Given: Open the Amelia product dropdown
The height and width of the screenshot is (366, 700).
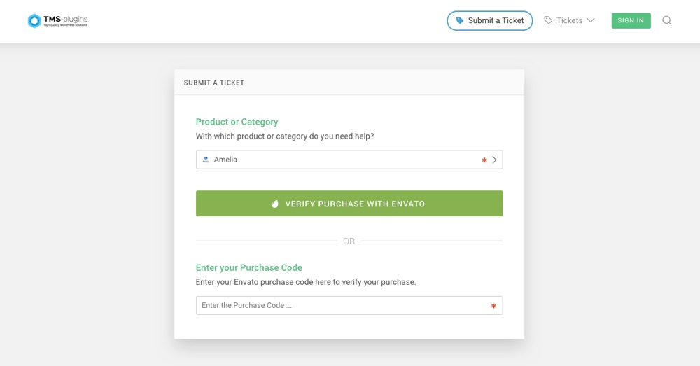Looking at the screenshot, I should point(349,160).
